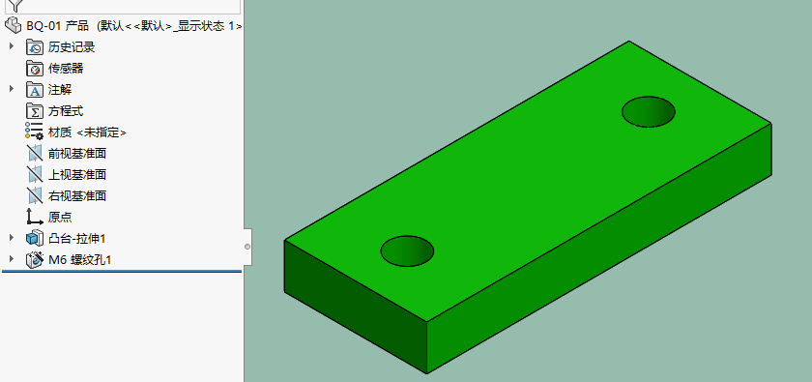Select the dark left end face
This screenshot has height=382, width=812.
(x=356, y=307)
